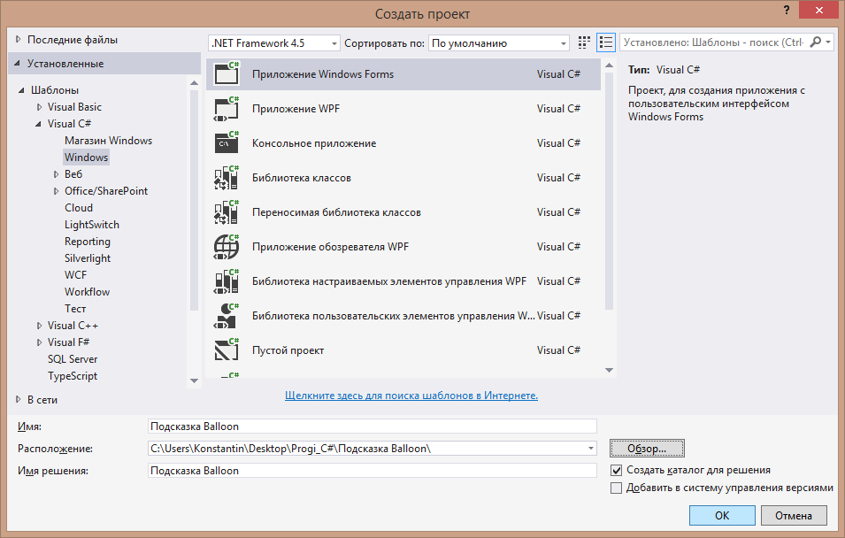This screenshot has height=538, width=845.
Task: Switch to small icons view
Action: [584, 42]
